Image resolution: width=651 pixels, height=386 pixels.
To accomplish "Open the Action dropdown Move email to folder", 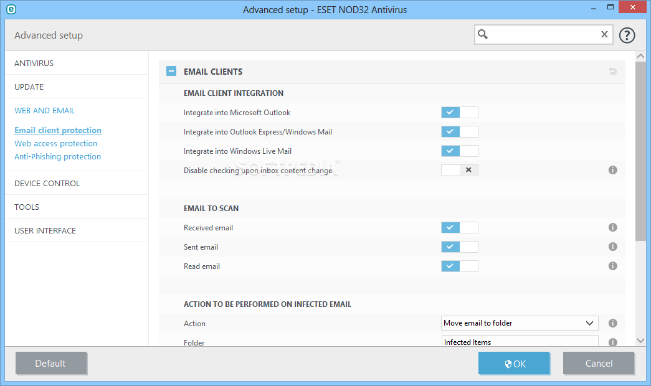I will click(520, 323).
